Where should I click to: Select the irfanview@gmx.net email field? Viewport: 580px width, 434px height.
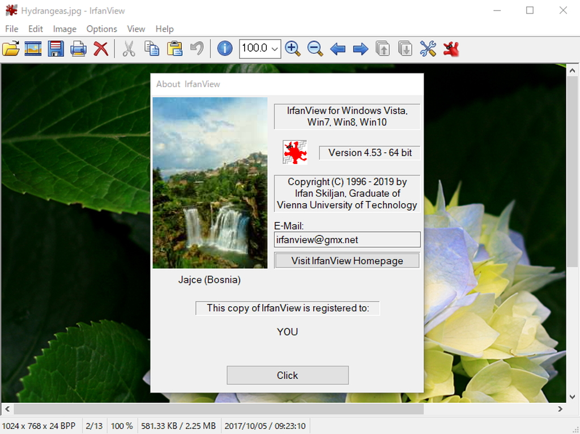click(347, 239)
